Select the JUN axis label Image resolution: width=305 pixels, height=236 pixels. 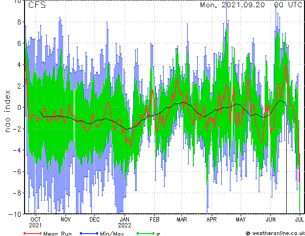pyautogui.click(x=270, y=220)
